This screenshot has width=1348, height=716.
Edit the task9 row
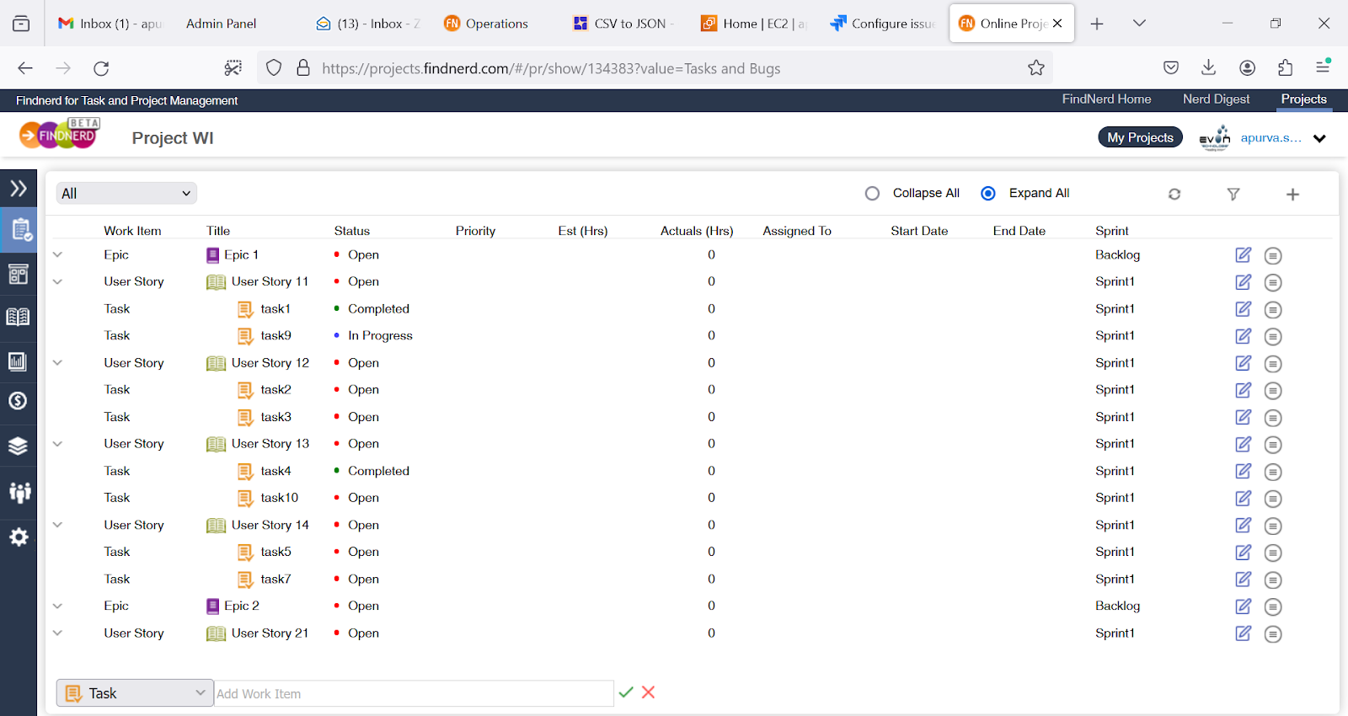[x=1244, y=336]
